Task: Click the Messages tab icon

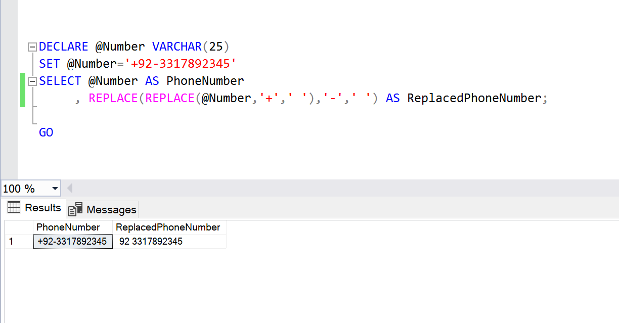Action: coord(75,209)
